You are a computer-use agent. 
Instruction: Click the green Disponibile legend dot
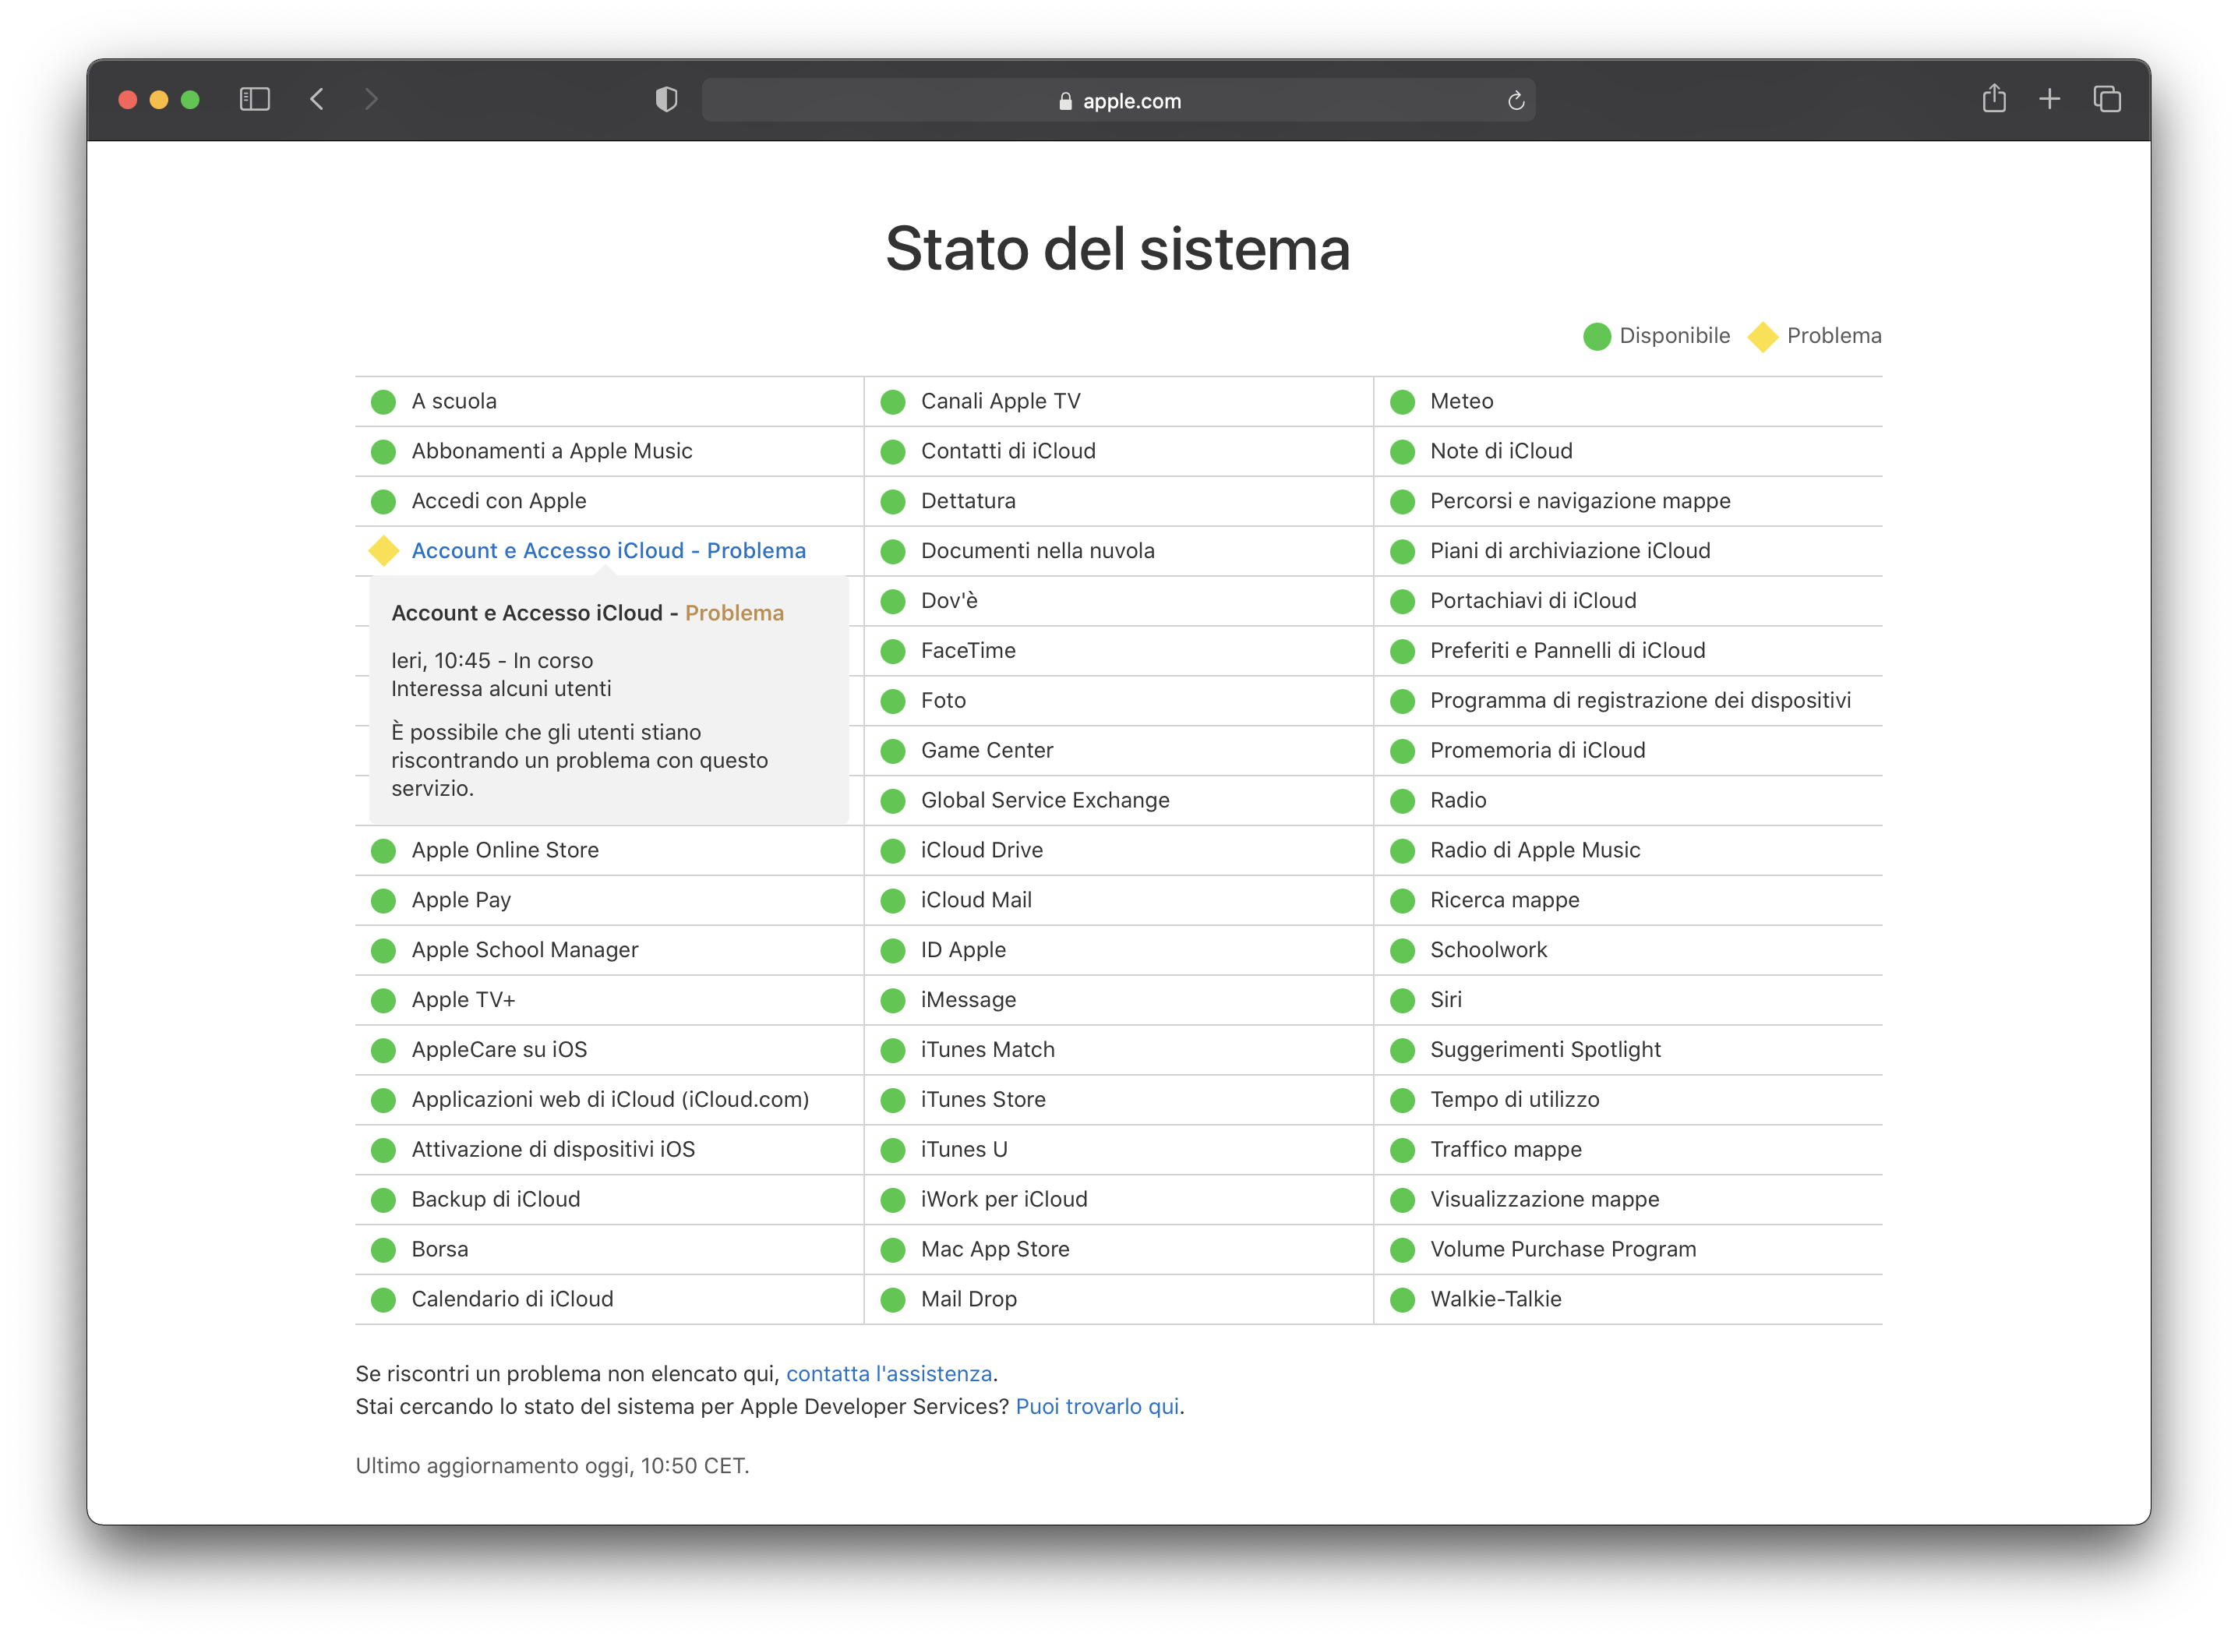coord(1597,337)
